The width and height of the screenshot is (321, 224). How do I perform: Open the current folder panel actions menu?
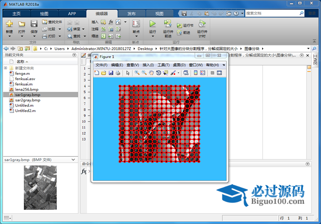click(75, 55)
